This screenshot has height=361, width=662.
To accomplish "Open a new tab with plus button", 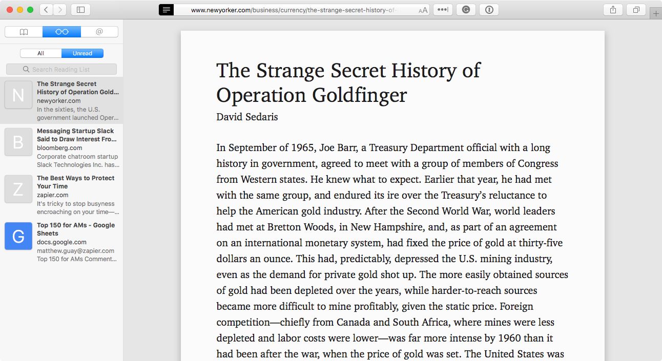I will tap(656, 14).
